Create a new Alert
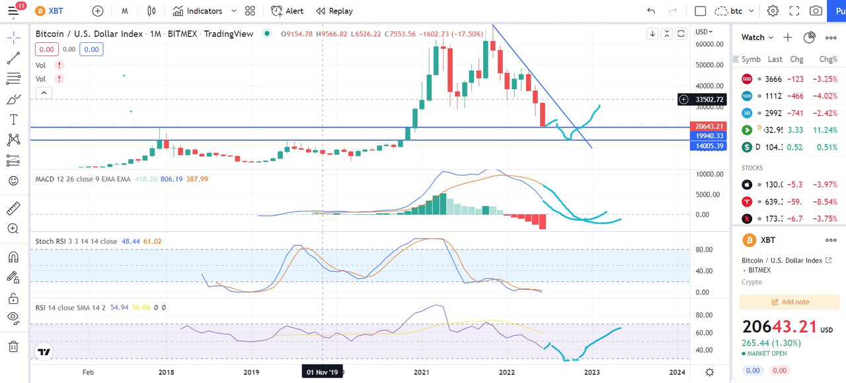 point(288,11)
